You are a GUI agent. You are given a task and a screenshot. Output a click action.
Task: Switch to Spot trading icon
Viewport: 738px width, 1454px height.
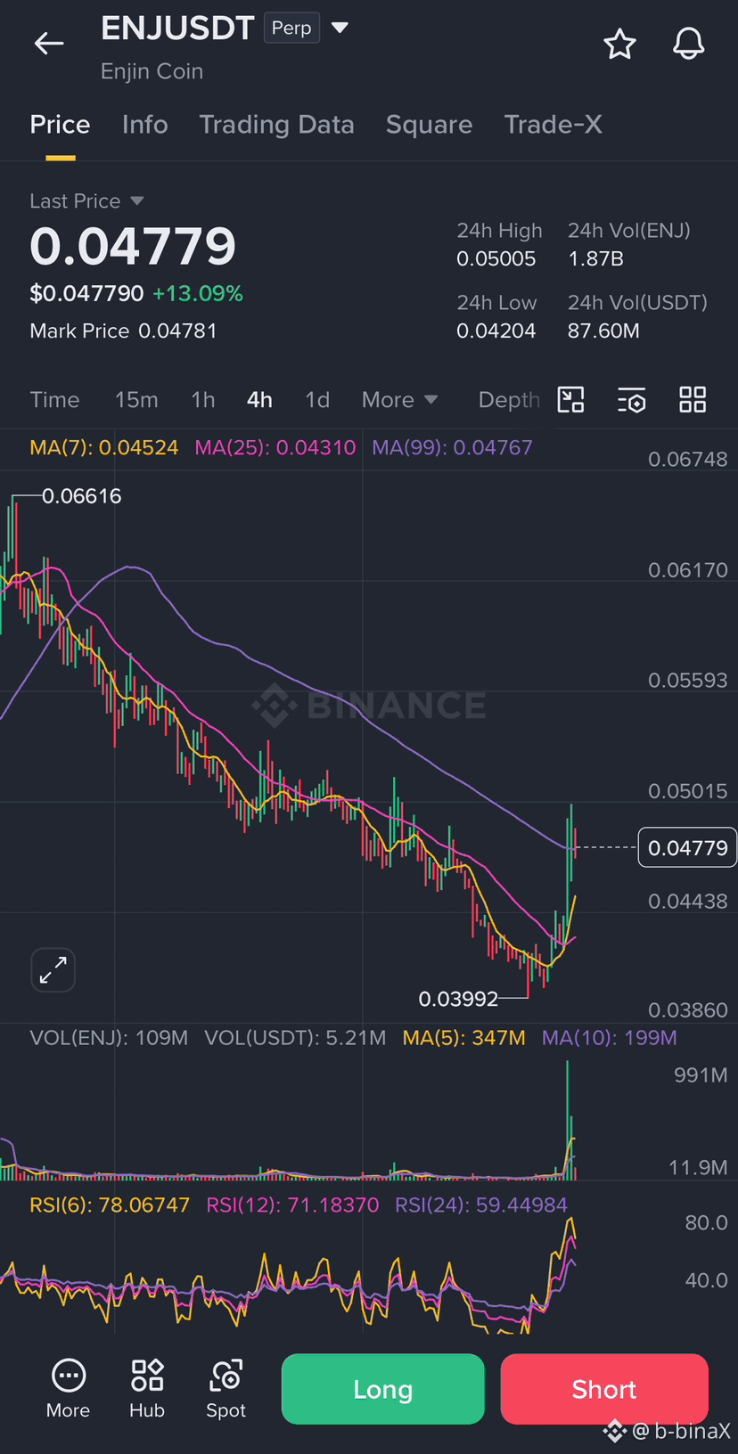(x=225, y=1388)
